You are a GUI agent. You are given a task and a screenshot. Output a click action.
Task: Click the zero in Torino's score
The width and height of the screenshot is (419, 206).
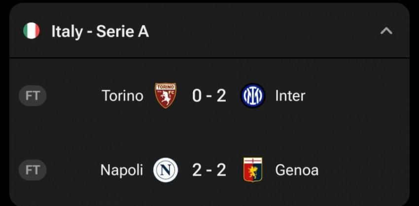[x=197, y=96]
